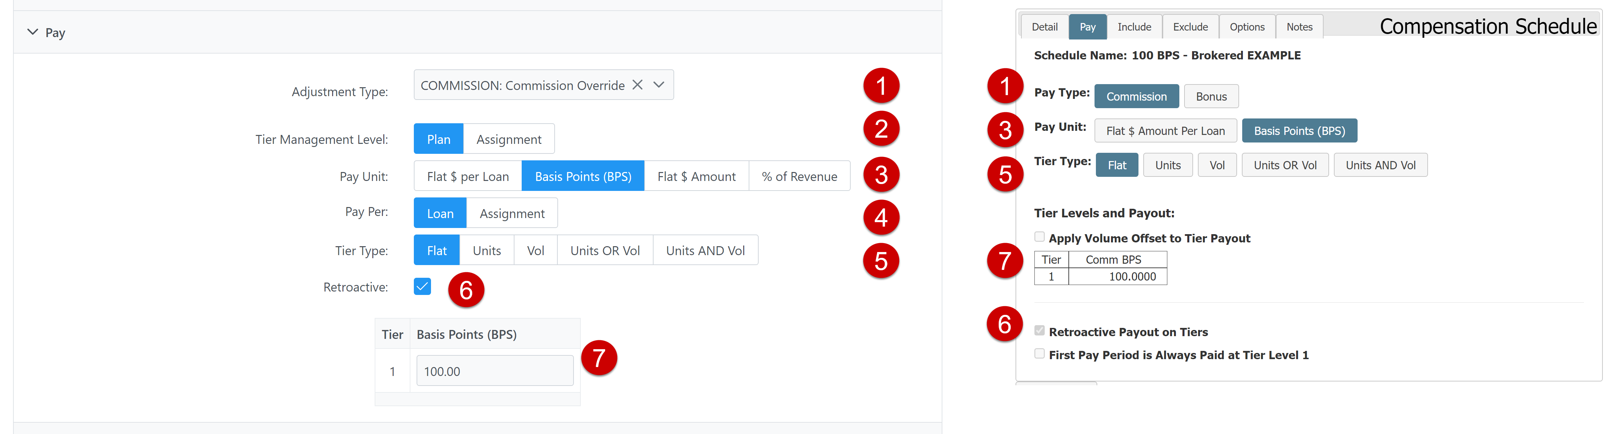
Task: Switch to the Include tab
Action: coord(1134,27)
